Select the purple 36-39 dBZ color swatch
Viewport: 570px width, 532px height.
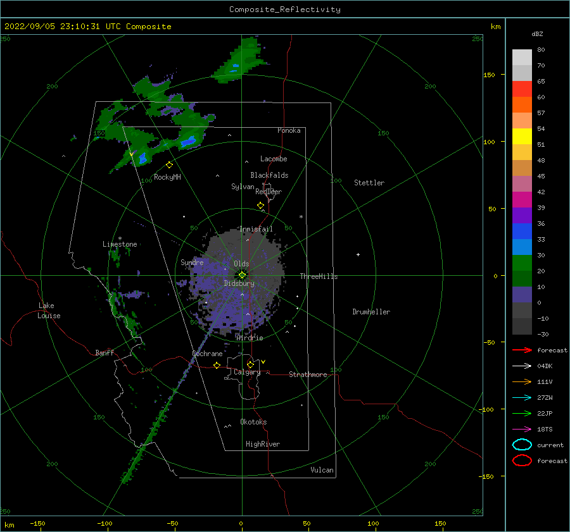(522, 215)
